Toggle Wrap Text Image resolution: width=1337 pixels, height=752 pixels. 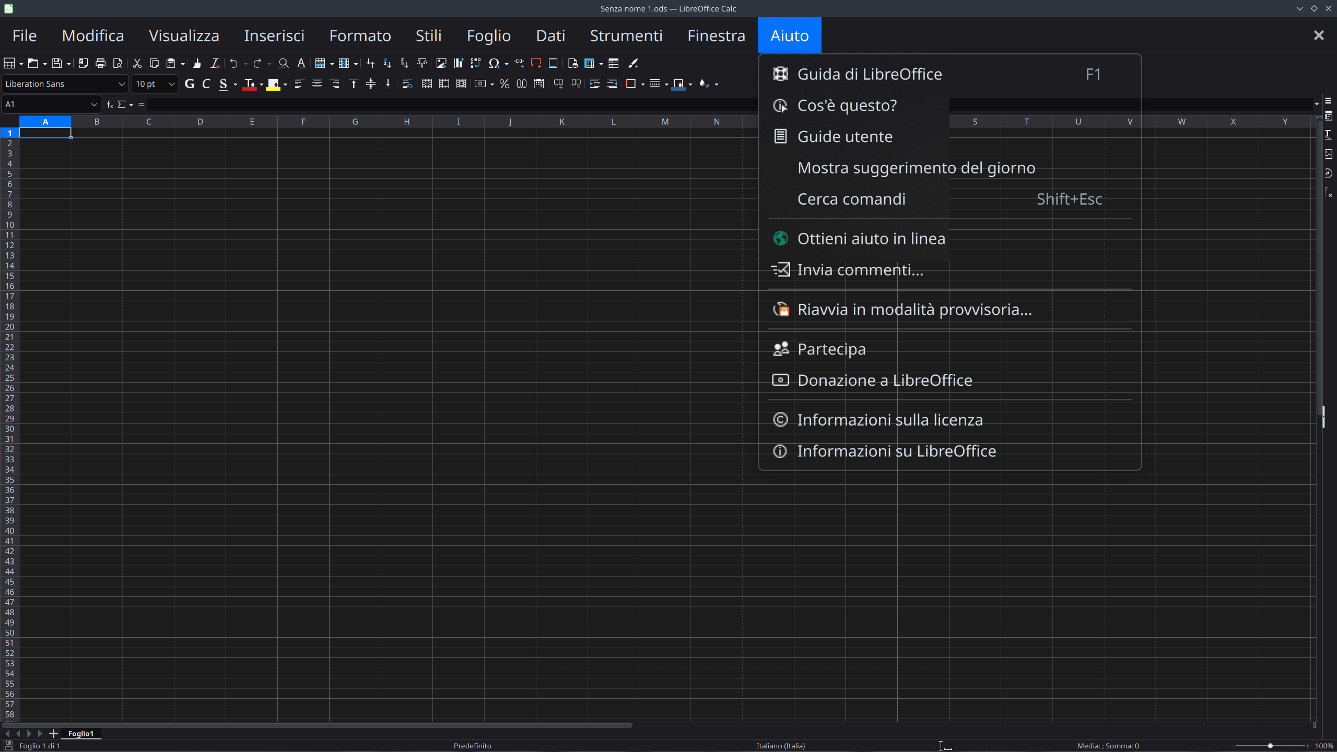(x=407, y=84)
